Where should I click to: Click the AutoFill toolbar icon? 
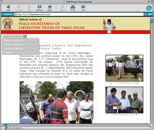pyautogui.click(x=63, y=7)
